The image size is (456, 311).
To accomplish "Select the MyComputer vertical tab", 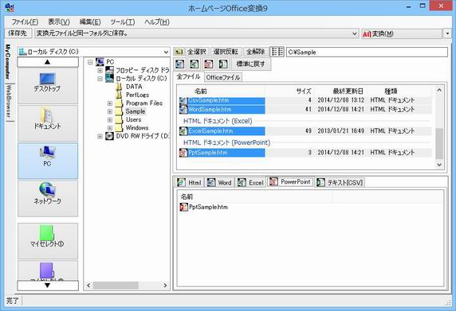I will point(8,62).
